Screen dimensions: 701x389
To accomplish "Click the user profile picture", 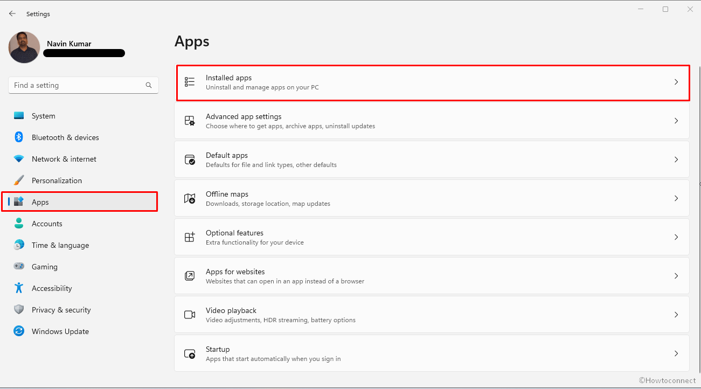I will 24,47.
